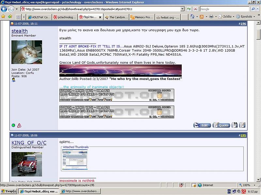Open the Σελίδα (Page) menu
The width and height of the screenshot is (261, 195).
[x=226, y=17]
